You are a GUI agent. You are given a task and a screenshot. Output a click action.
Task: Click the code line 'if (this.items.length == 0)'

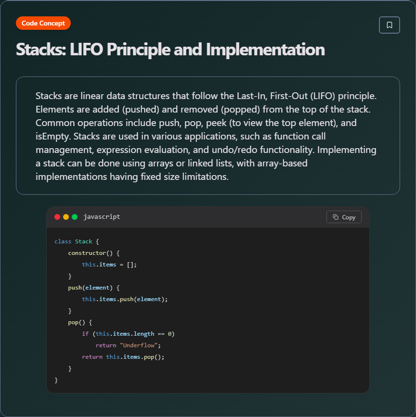[x=128, y=334]
